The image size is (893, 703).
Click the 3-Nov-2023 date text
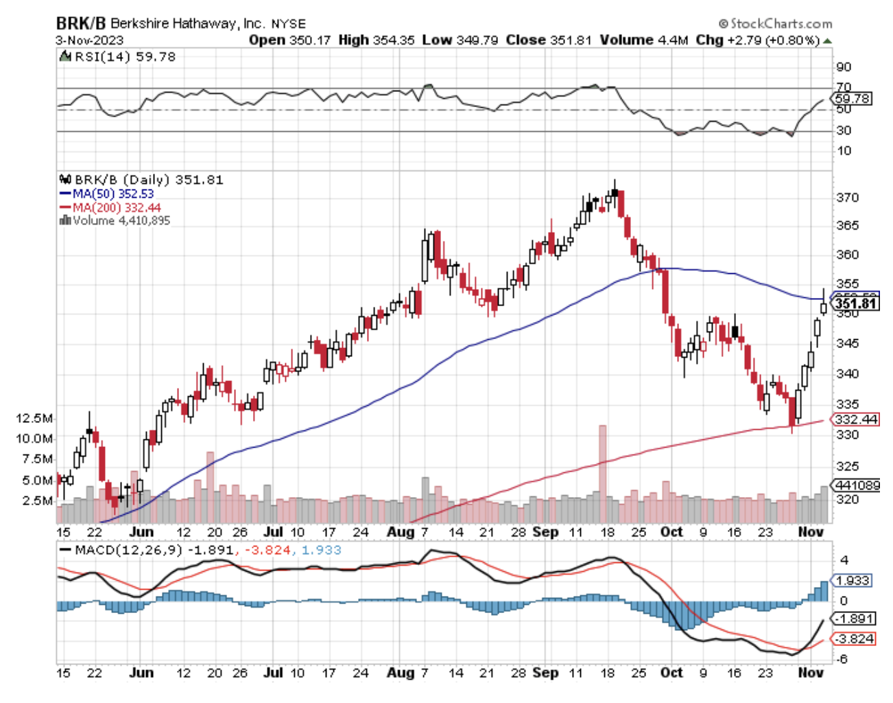[89, 41]
